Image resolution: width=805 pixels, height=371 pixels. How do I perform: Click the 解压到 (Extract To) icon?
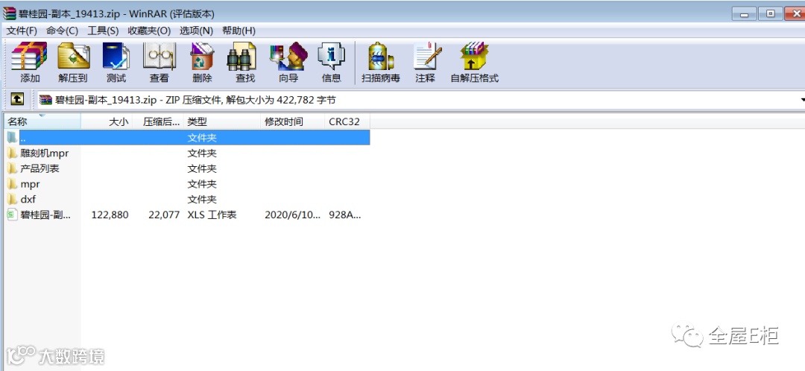click(73, 56)
